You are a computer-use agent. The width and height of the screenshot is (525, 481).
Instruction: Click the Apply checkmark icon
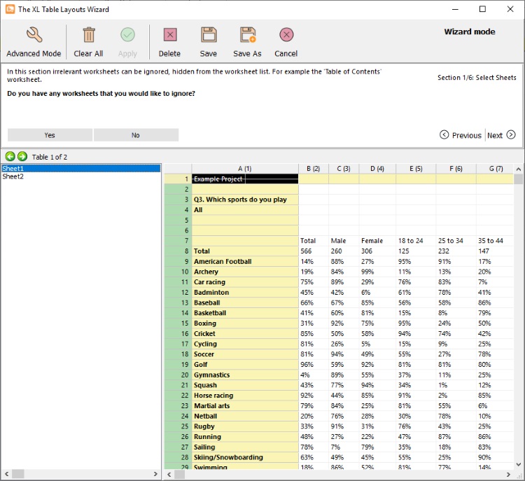click(127, 34)
